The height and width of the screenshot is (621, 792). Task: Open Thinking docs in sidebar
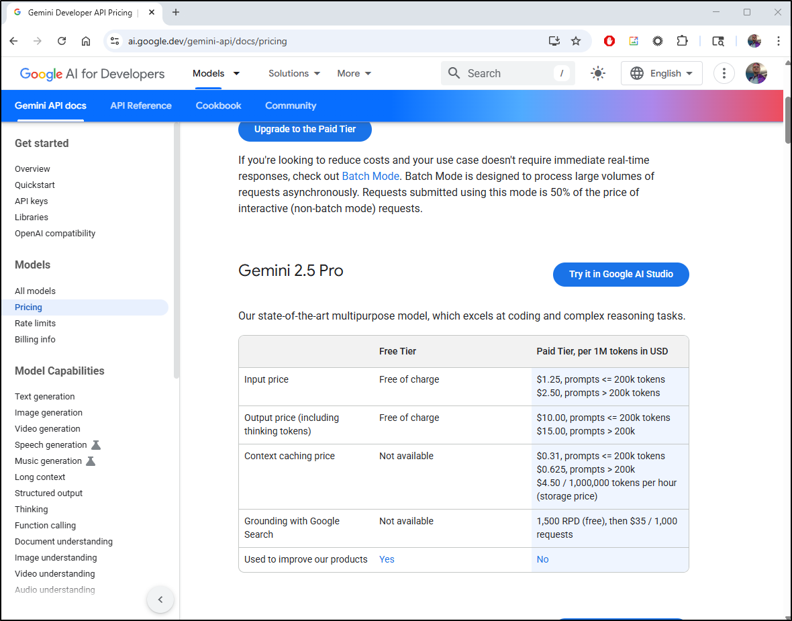click(32, 510)
